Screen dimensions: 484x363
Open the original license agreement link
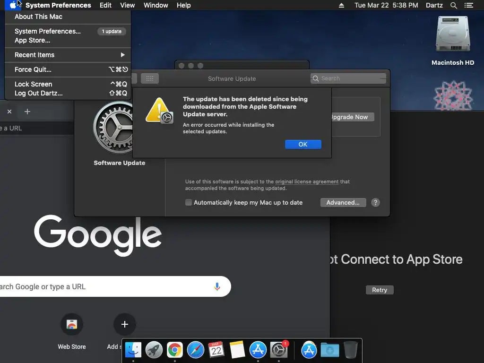(x=307, y=181)
